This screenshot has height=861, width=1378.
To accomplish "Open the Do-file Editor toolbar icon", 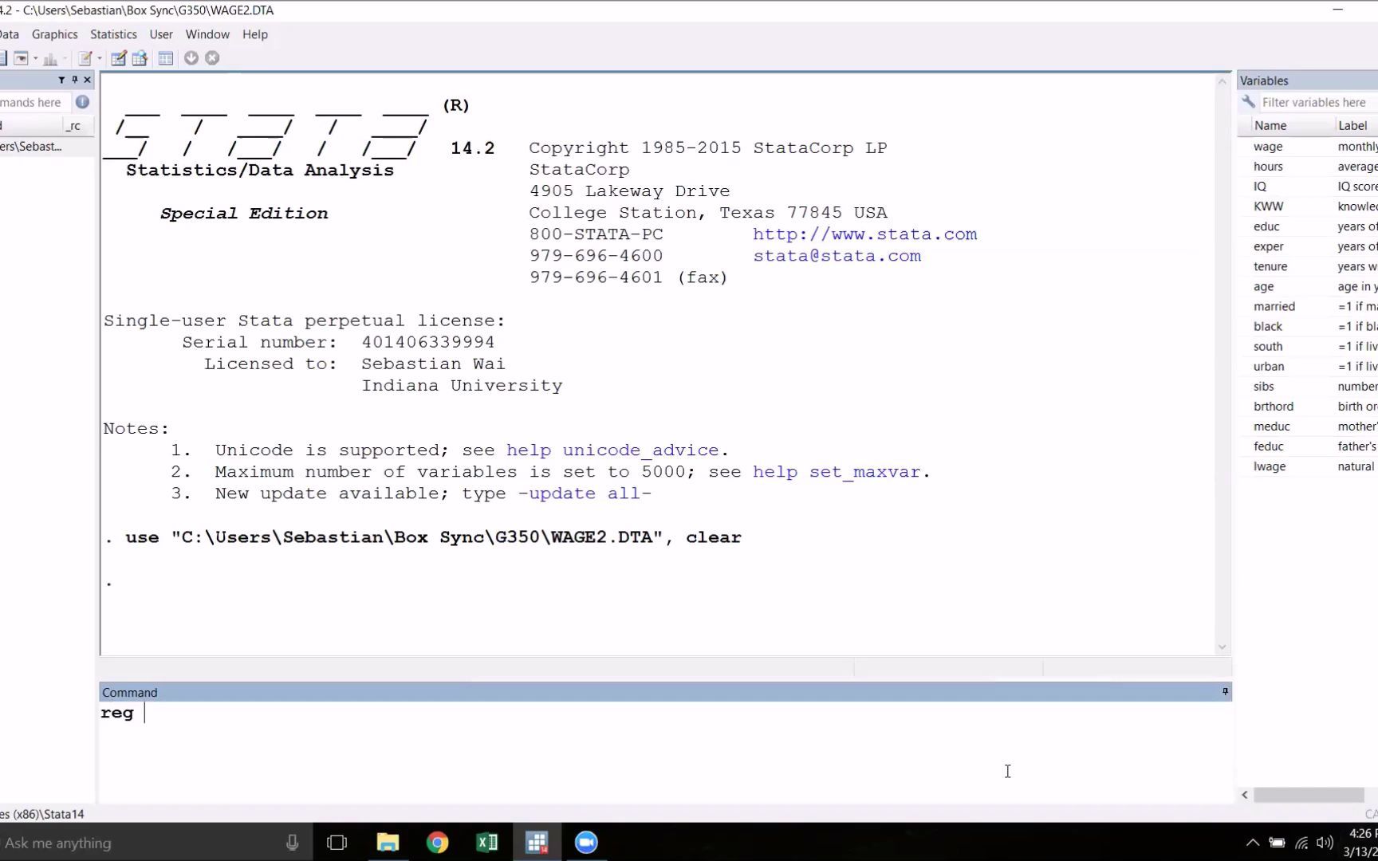I will tap(85, 58).
